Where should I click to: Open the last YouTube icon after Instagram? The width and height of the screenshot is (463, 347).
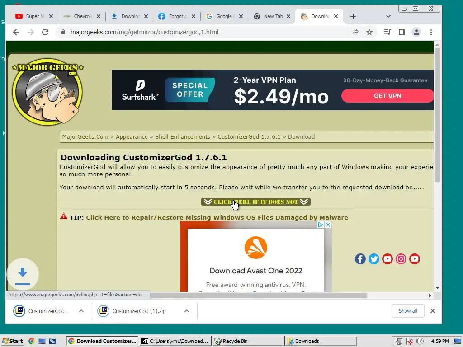[415, 259]
